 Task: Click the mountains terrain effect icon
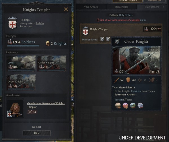140,105
